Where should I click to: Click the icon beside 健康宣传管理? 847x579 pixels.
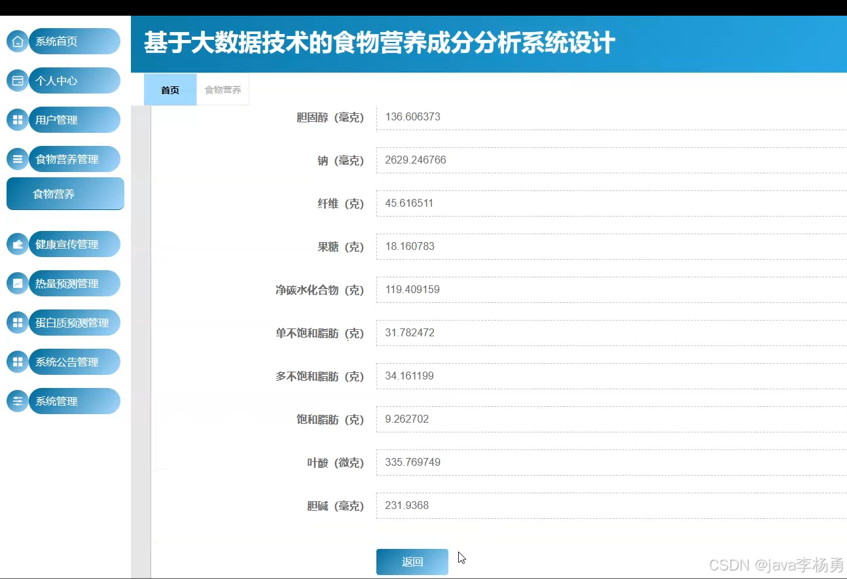18,244
